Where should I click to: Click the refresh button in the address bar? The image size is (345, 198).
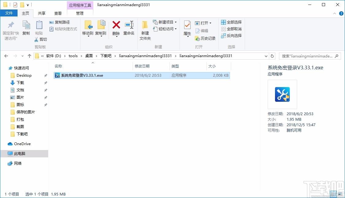272,56
